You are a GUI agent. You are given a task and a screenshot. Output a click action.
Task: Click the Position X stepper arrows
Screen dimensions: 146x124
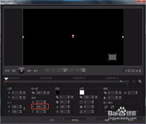[x=21, y=93]
